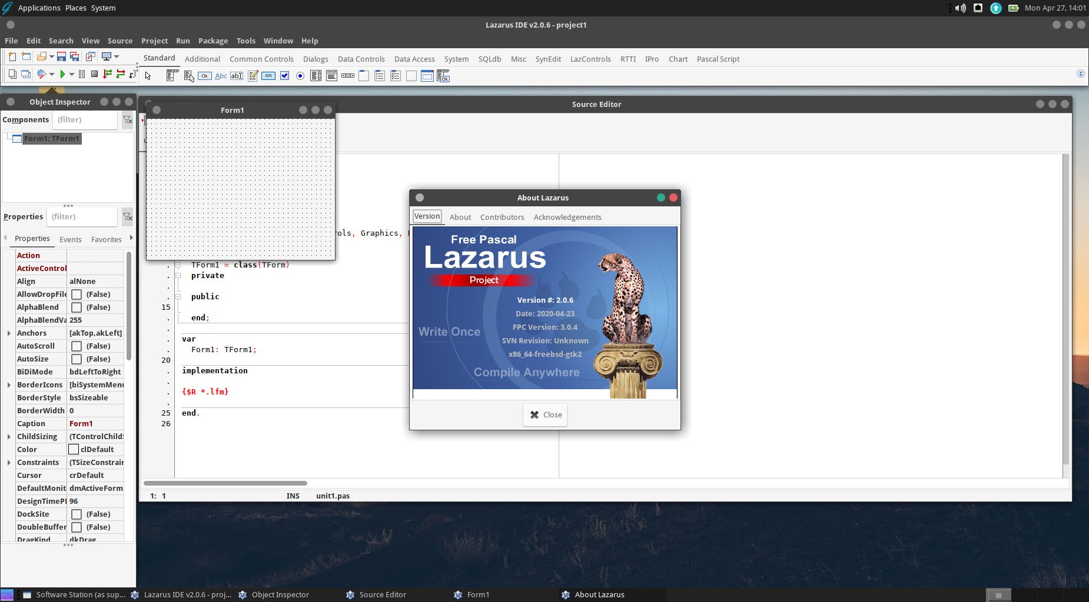The height and width of the screenshot is (602, 1089).
Task: Click the green Run button
Action: [62, 74]
